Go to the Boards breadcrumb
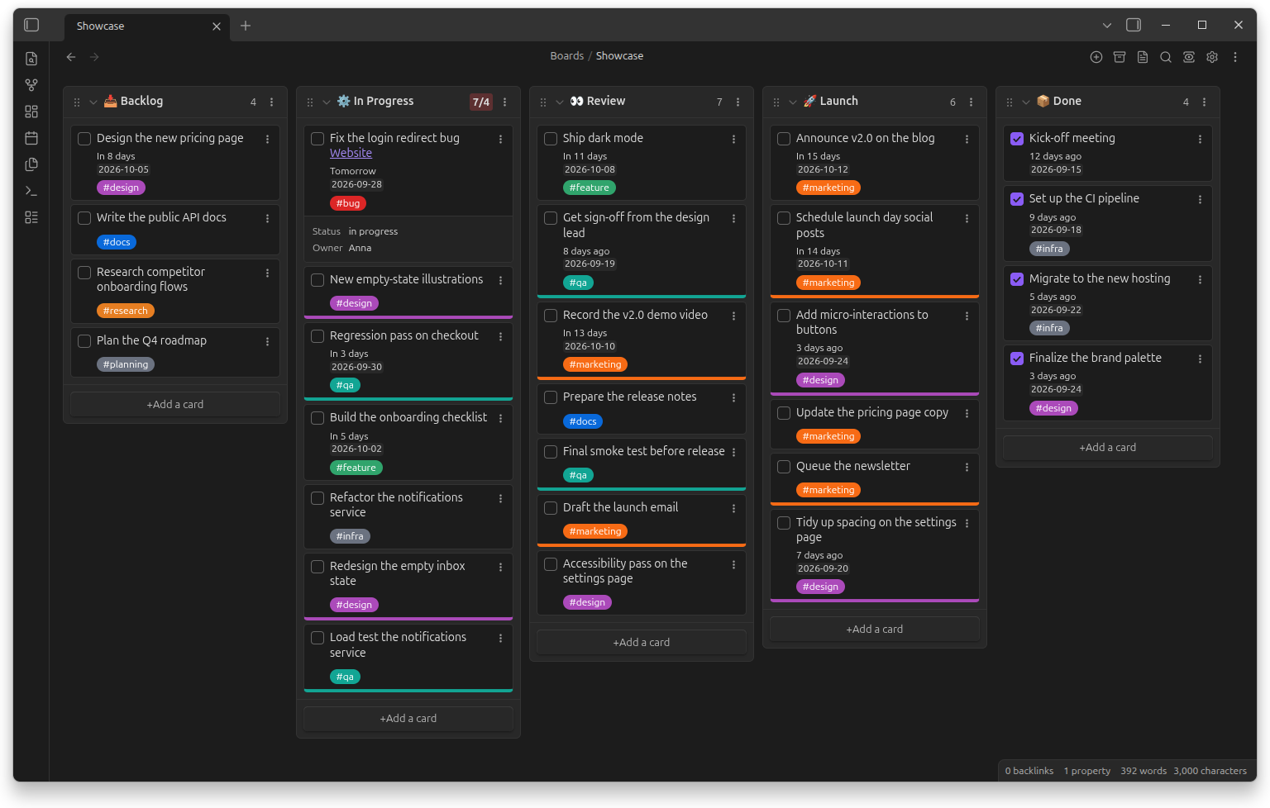 tap(567, 56)
